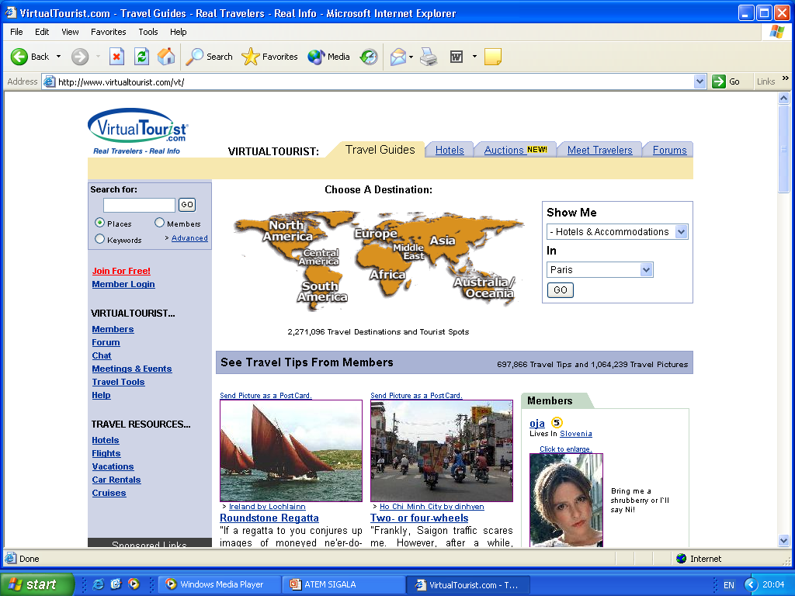
Task: Click the Start button
Action: [37, 584]
